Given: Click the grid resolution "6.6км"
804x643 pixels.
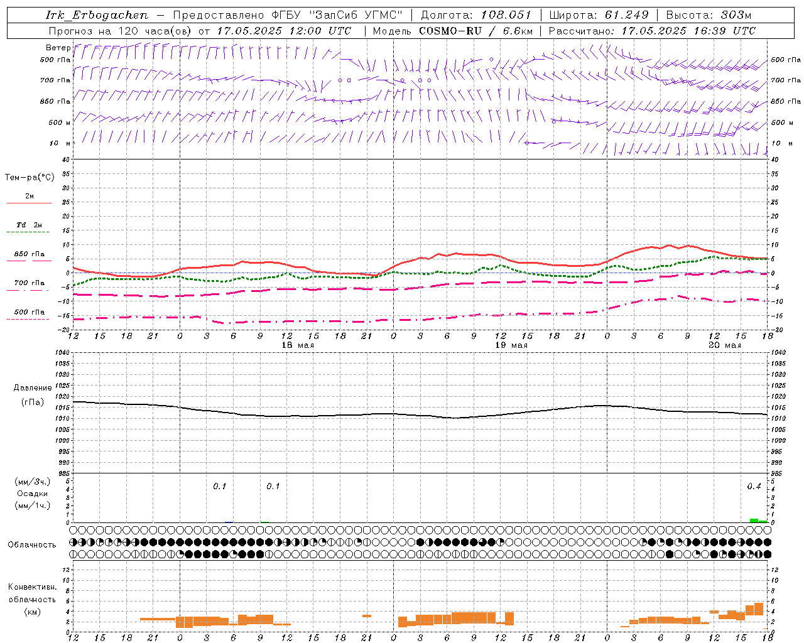Looking at the screenshot, I should coord(518,31).
